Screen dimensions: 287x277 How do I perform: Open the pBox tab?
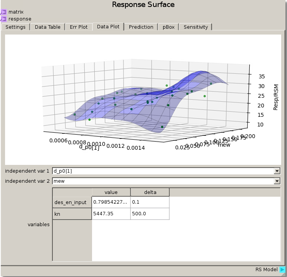tap(169, 27)
